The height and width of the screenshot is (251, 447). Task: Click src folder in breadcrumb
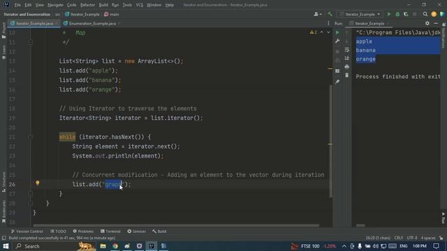point(57,14)
